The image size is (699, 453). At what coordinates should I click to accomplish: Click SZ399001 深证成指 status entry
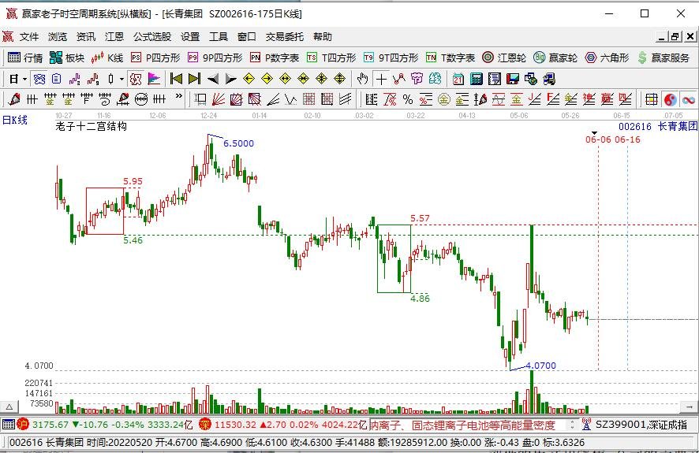pyautogui.click(x=641, y=425)
